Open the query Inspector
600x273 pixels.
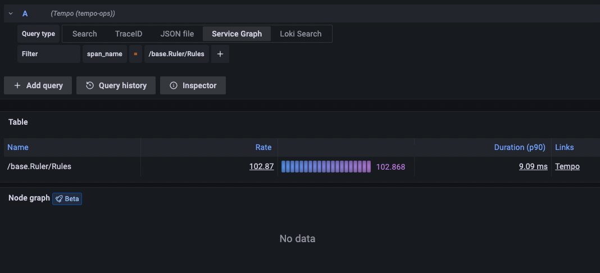tap(193, 85)
